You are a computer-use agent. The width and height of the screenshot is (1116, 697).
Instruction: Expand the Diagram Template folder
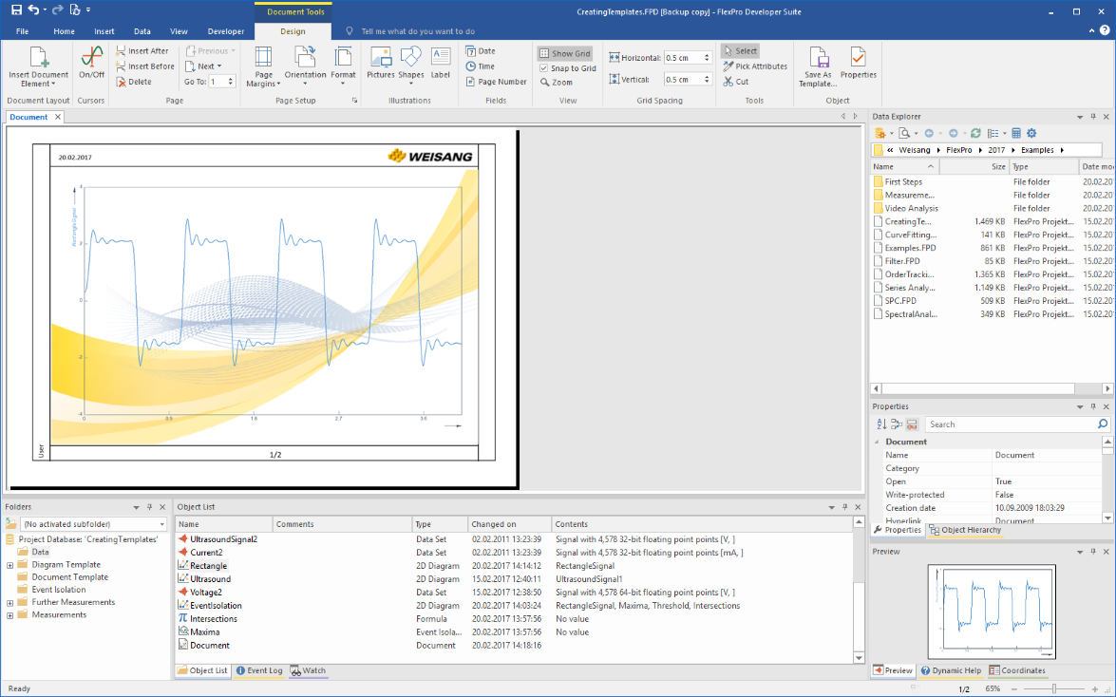pyautogui.click(x=9, y=565)
